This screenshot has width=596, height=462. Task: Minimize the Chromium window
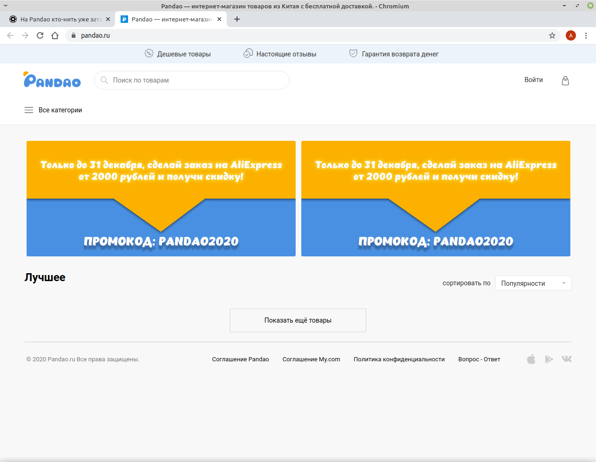(x=564, y=6)
